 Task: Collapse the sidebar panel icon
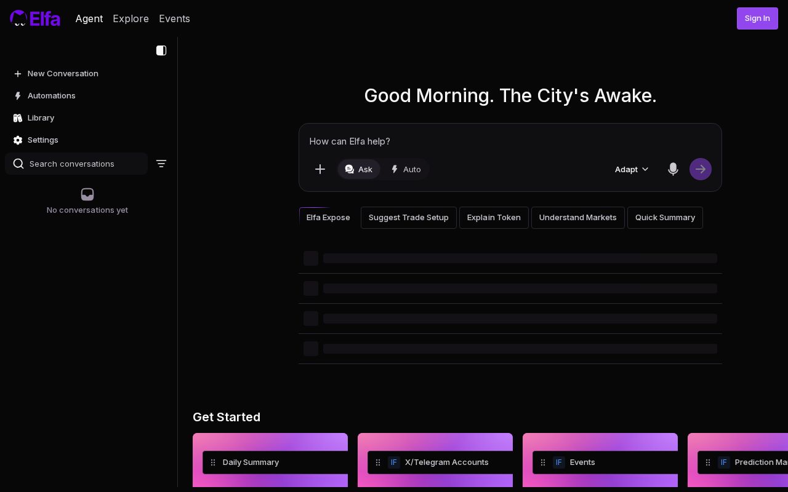[x=161, y=50]
